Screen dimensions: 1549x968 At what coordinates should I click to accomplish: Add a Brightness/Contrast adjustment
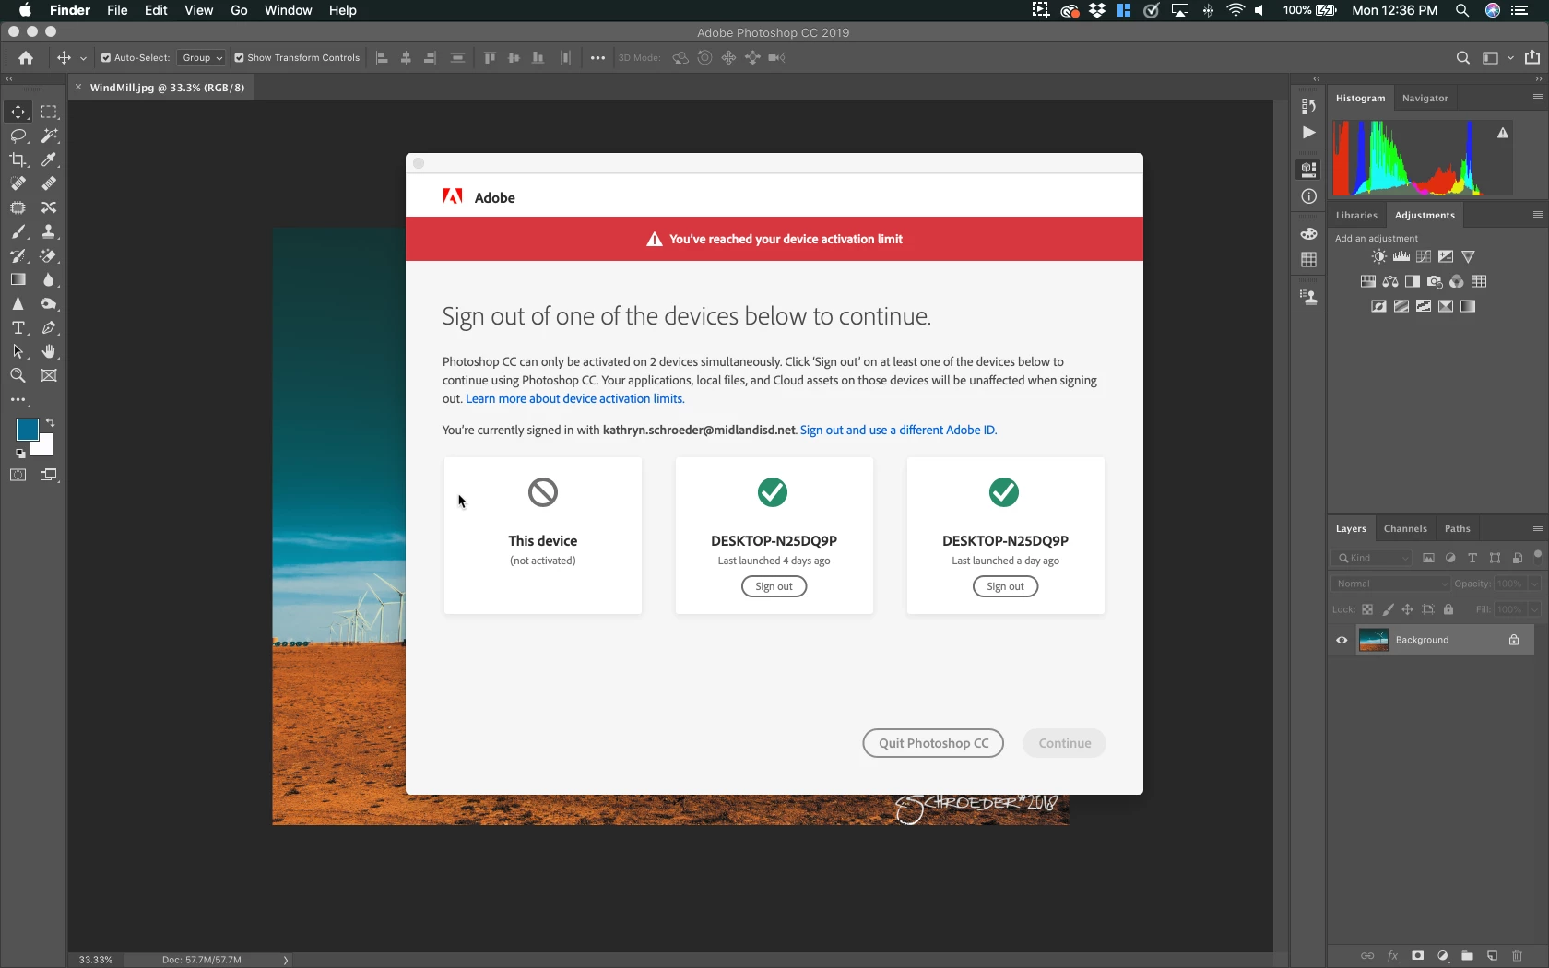(x=1378, y=256)
